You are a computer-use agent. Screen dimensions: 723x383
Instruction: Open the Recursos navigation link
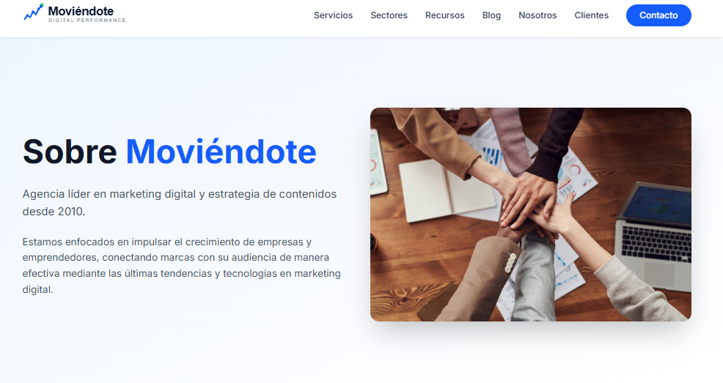(444, 15)
